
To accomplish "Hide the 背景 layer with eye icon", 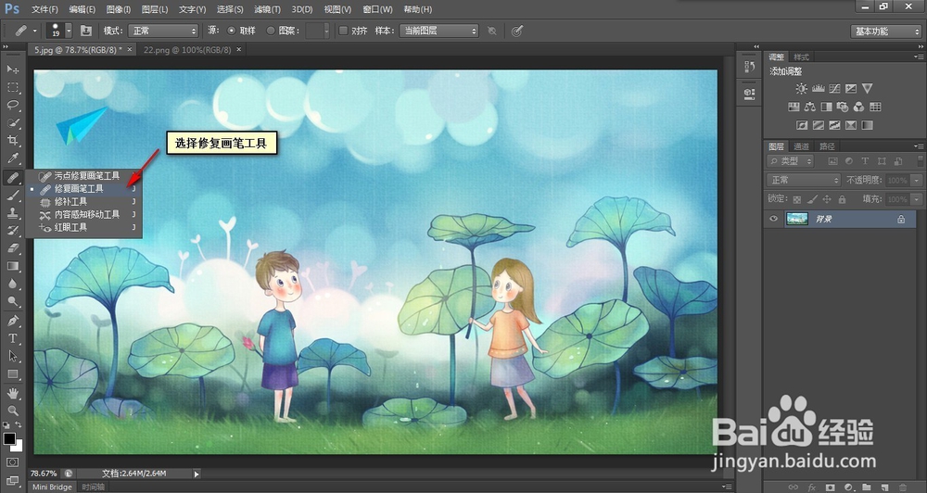I will [x=773, y=220].
